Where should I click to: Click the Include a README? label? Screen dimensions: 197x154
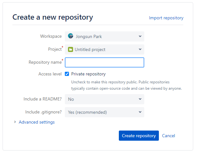tap(43, 99)
